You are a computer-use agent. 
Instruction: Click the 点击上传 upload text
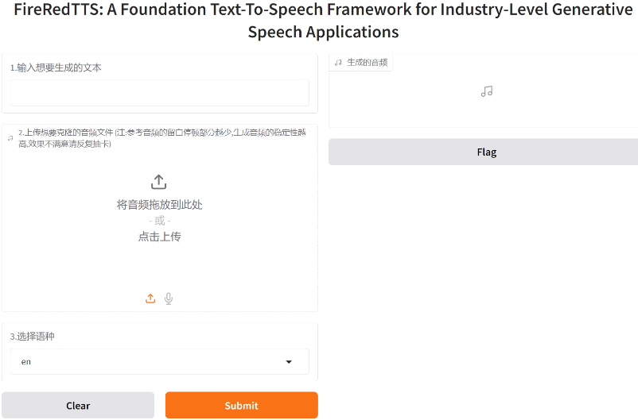159,237
